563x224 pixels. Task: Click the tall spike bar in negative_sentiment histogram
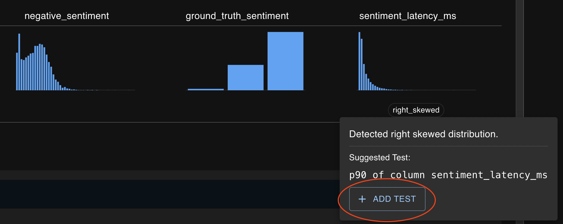coord(19,62)
